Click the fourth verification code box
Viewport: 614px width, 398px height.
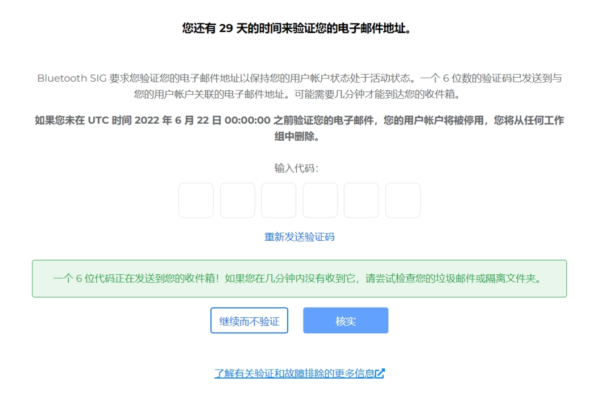[320, 200]
